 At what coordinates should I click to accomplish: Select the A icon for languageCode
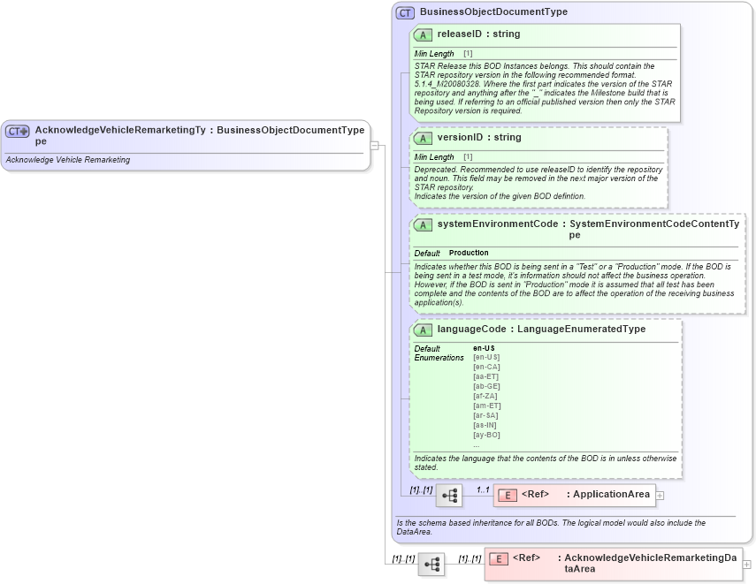(424, 330)
